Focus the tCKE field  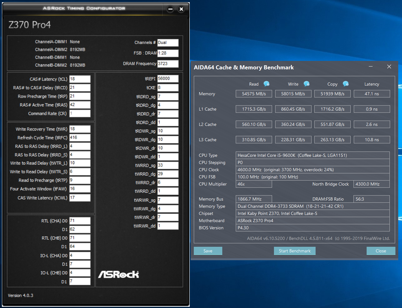click(168, 88)
